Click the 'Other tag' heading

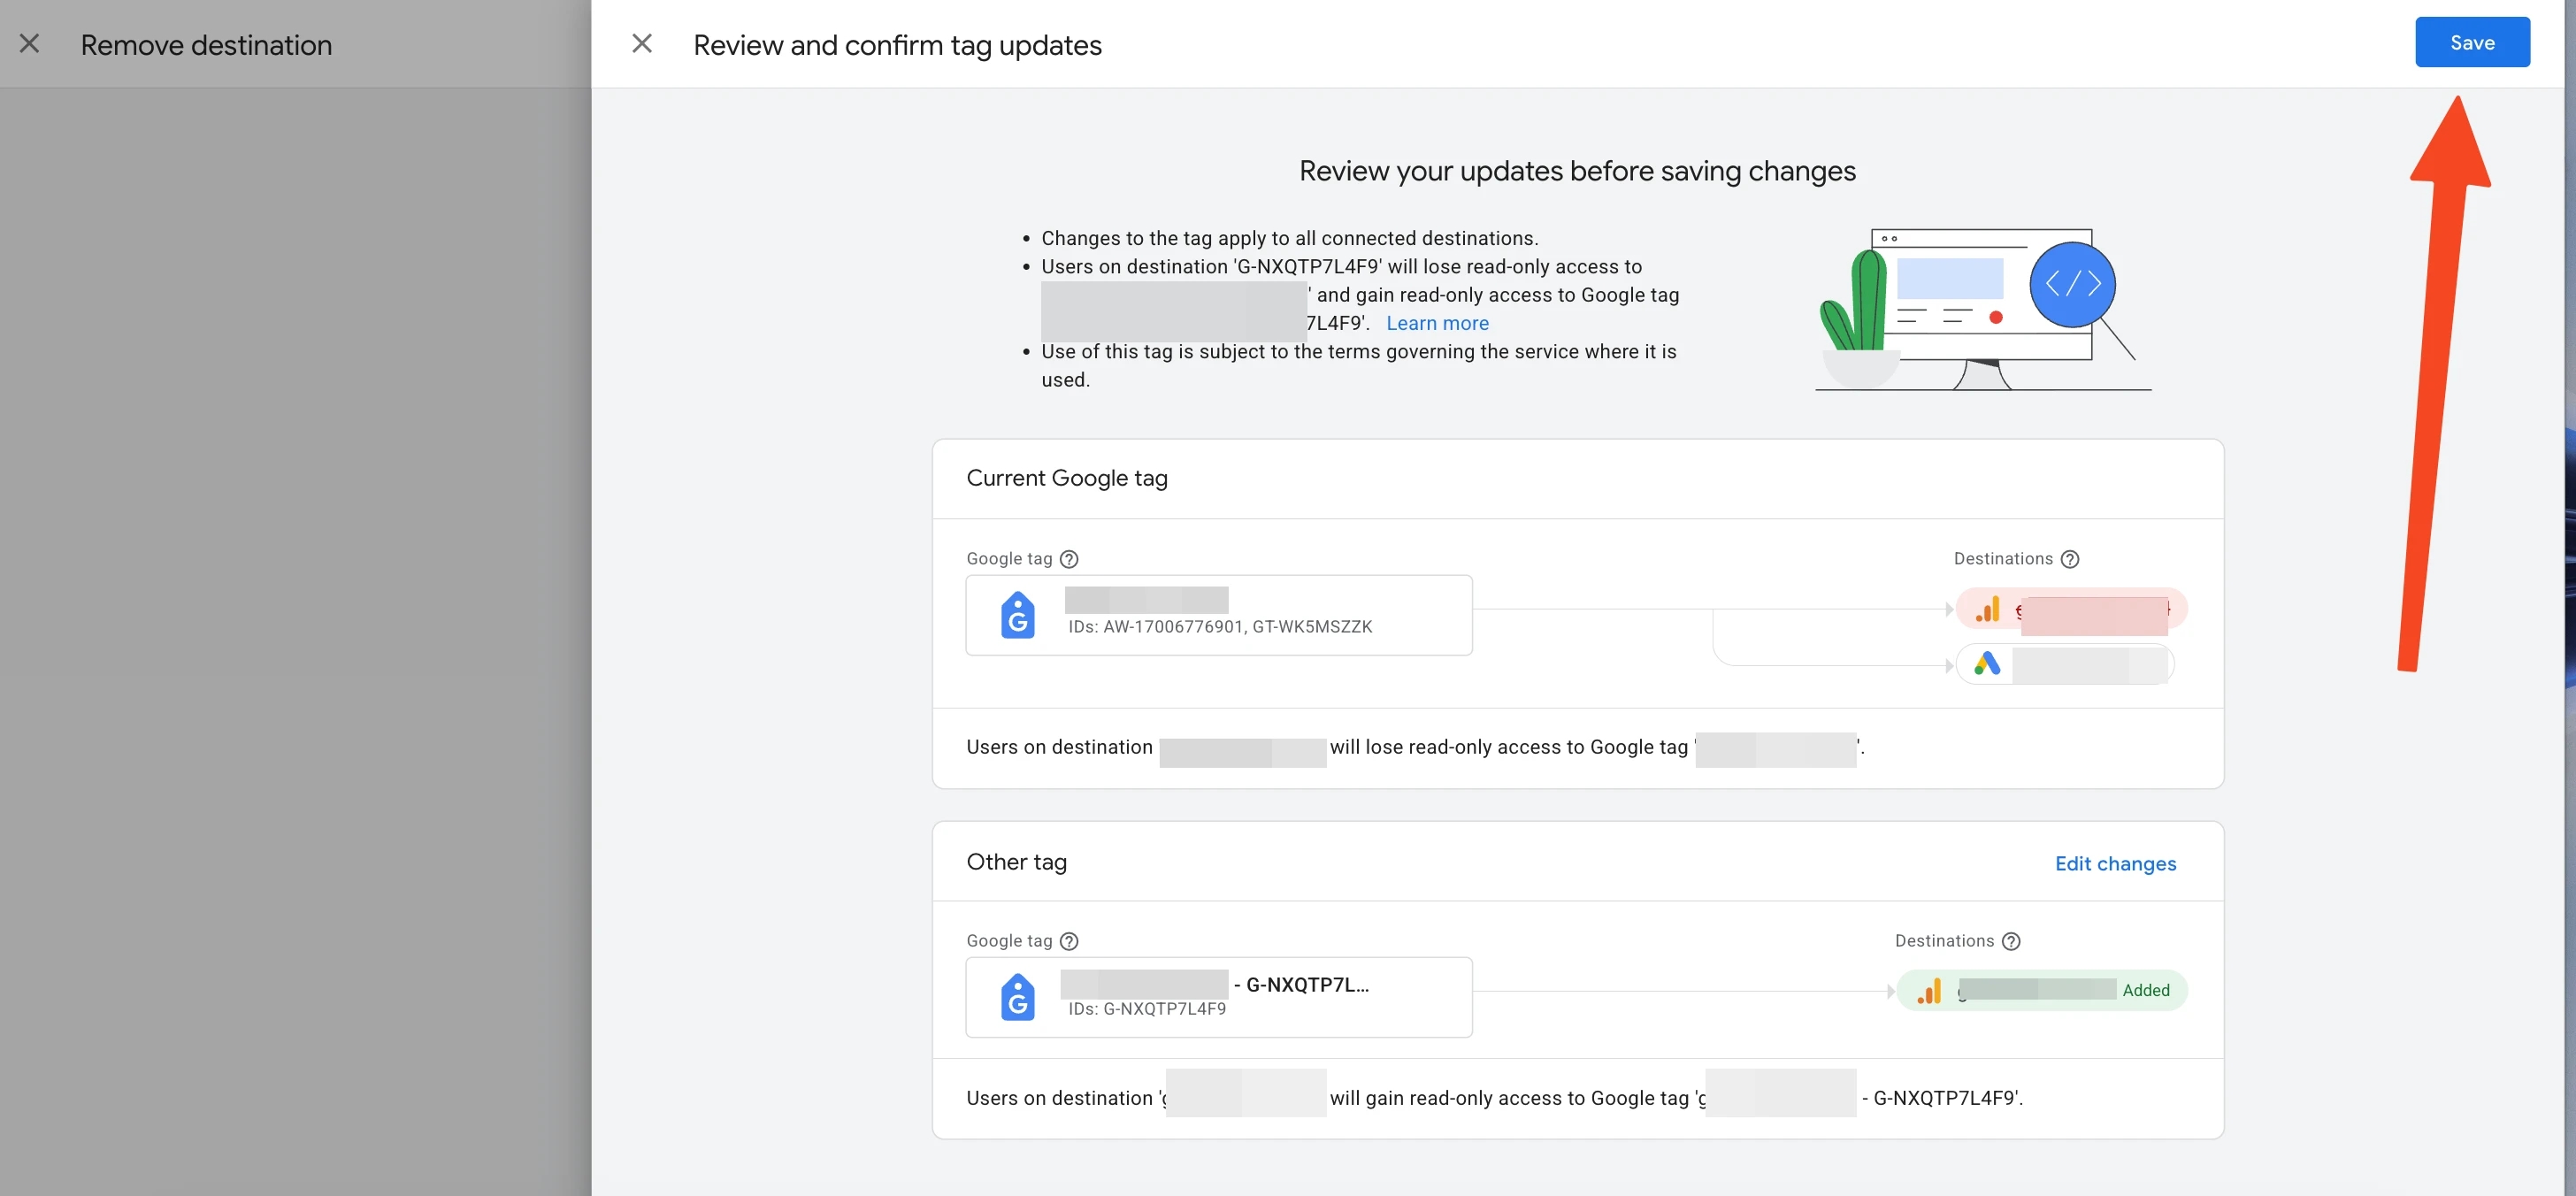(1016, 862)
